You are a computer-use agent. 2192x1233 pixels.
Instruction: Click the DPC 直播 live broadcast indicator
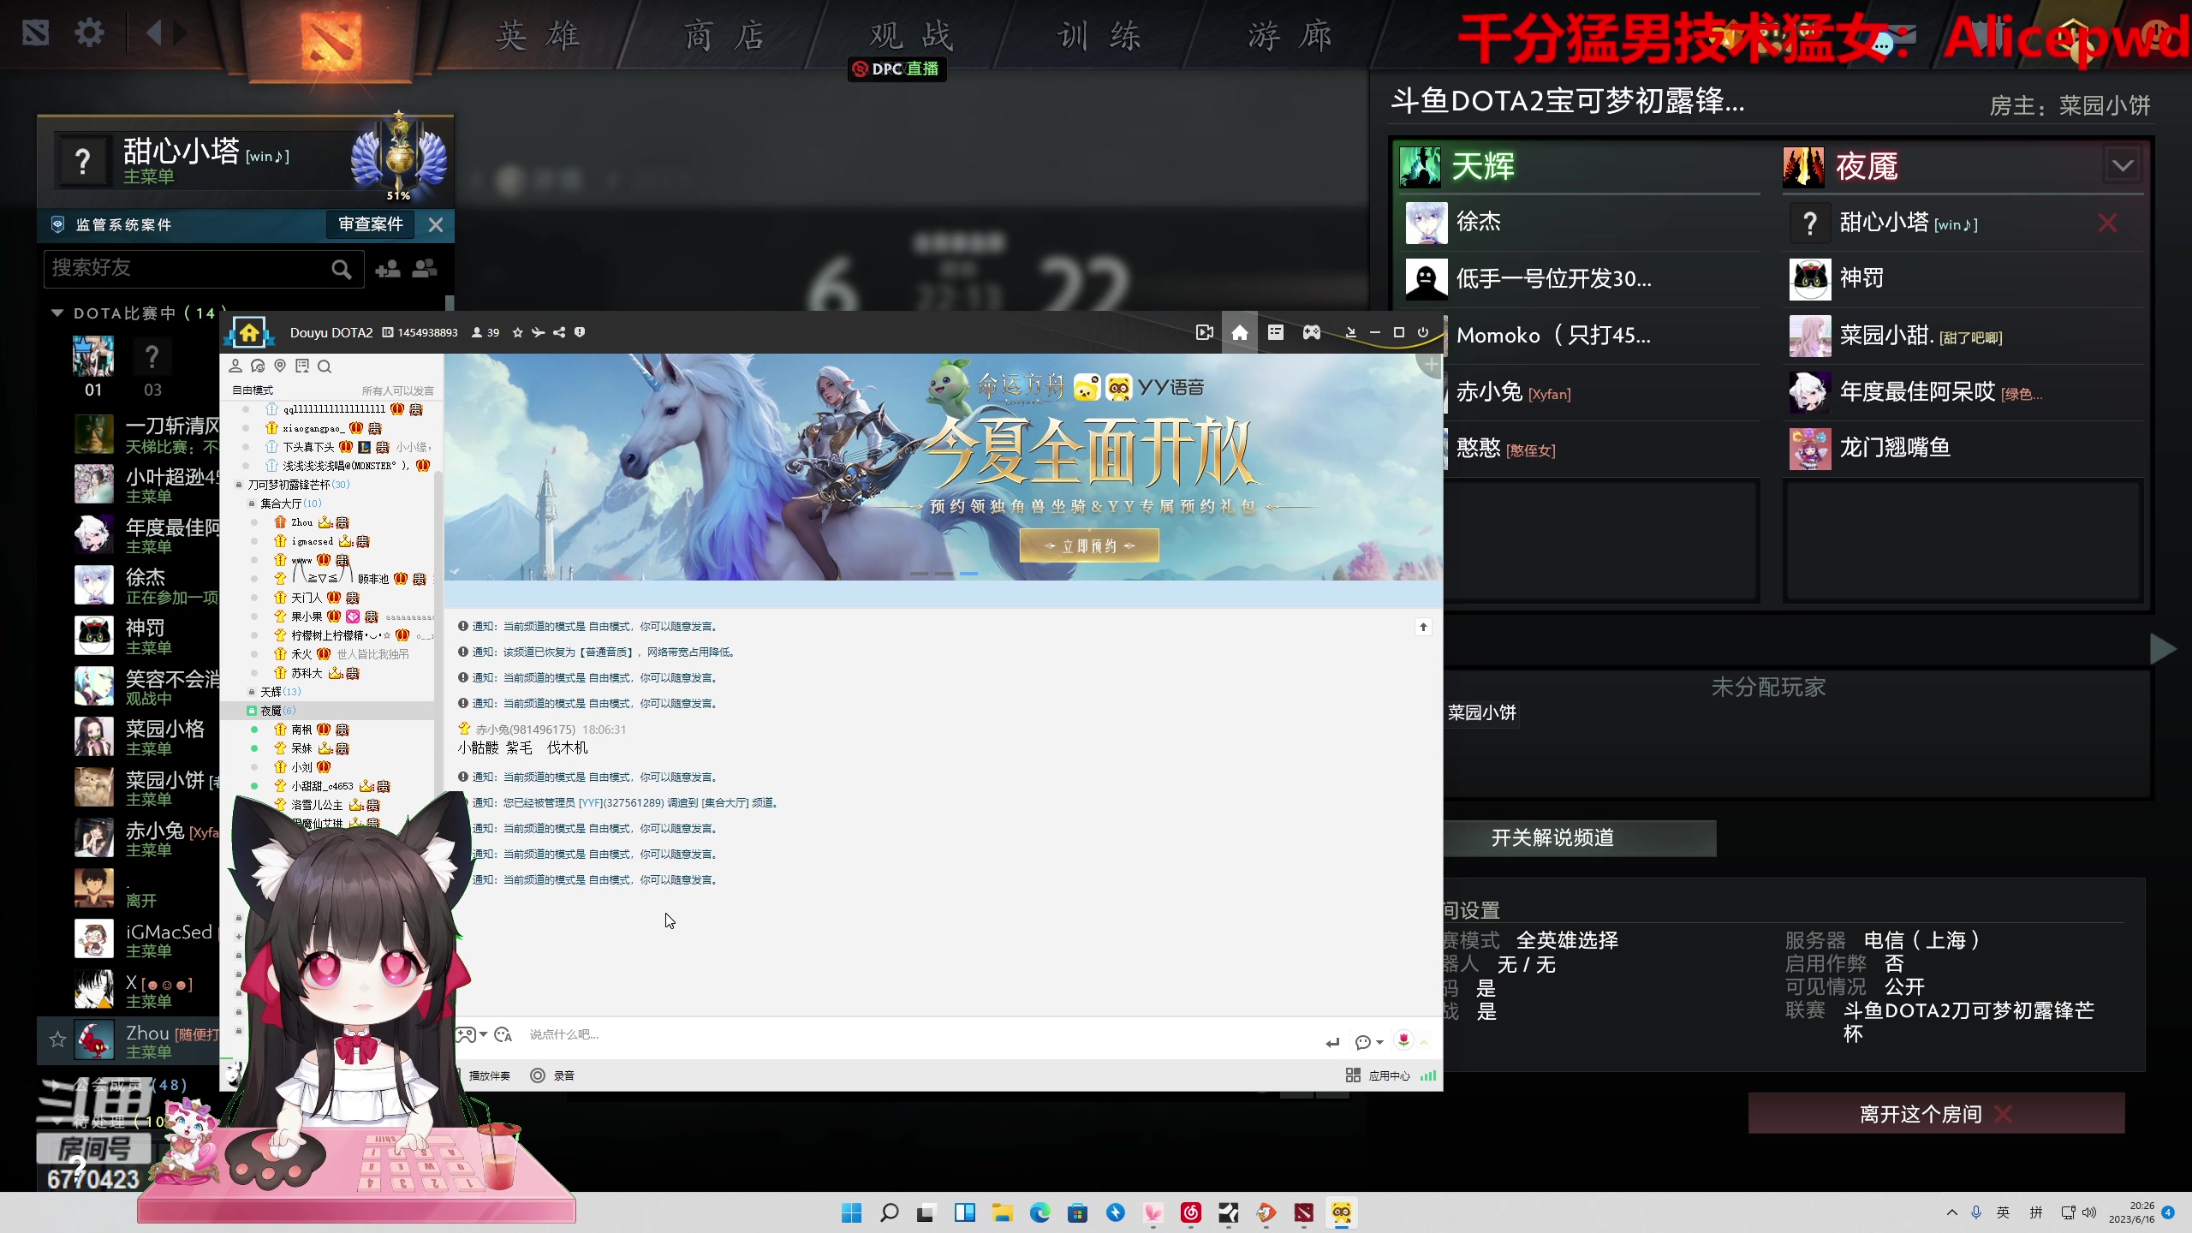(896, 69)
